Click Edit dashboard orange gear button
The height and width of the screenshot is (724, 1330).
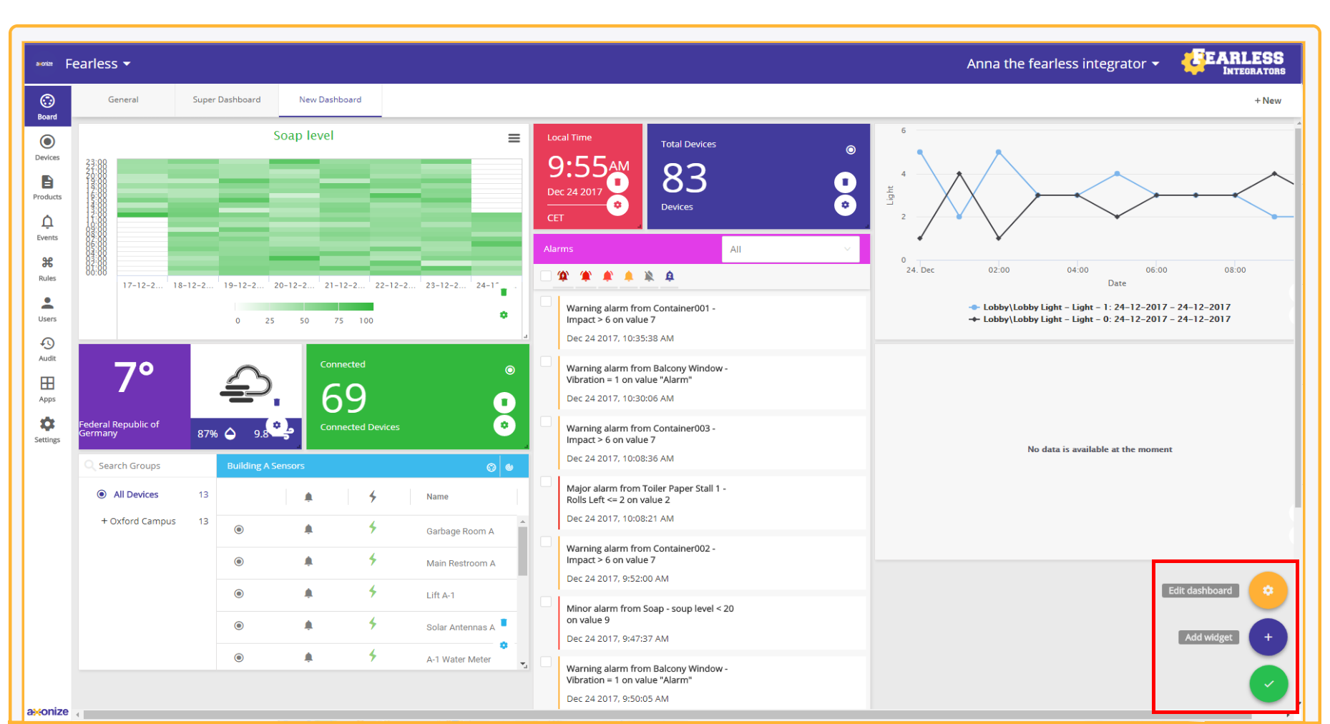point(1268,591)
